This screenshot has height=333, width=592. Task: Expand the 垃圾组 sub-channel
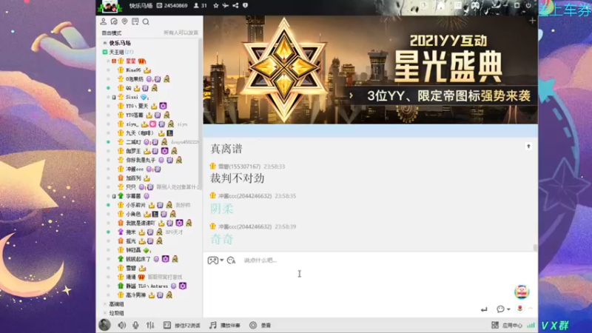(x=105, y=313)
